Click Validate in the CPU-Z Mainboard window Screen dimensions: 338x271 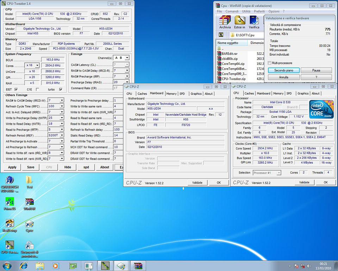[197, 183]
